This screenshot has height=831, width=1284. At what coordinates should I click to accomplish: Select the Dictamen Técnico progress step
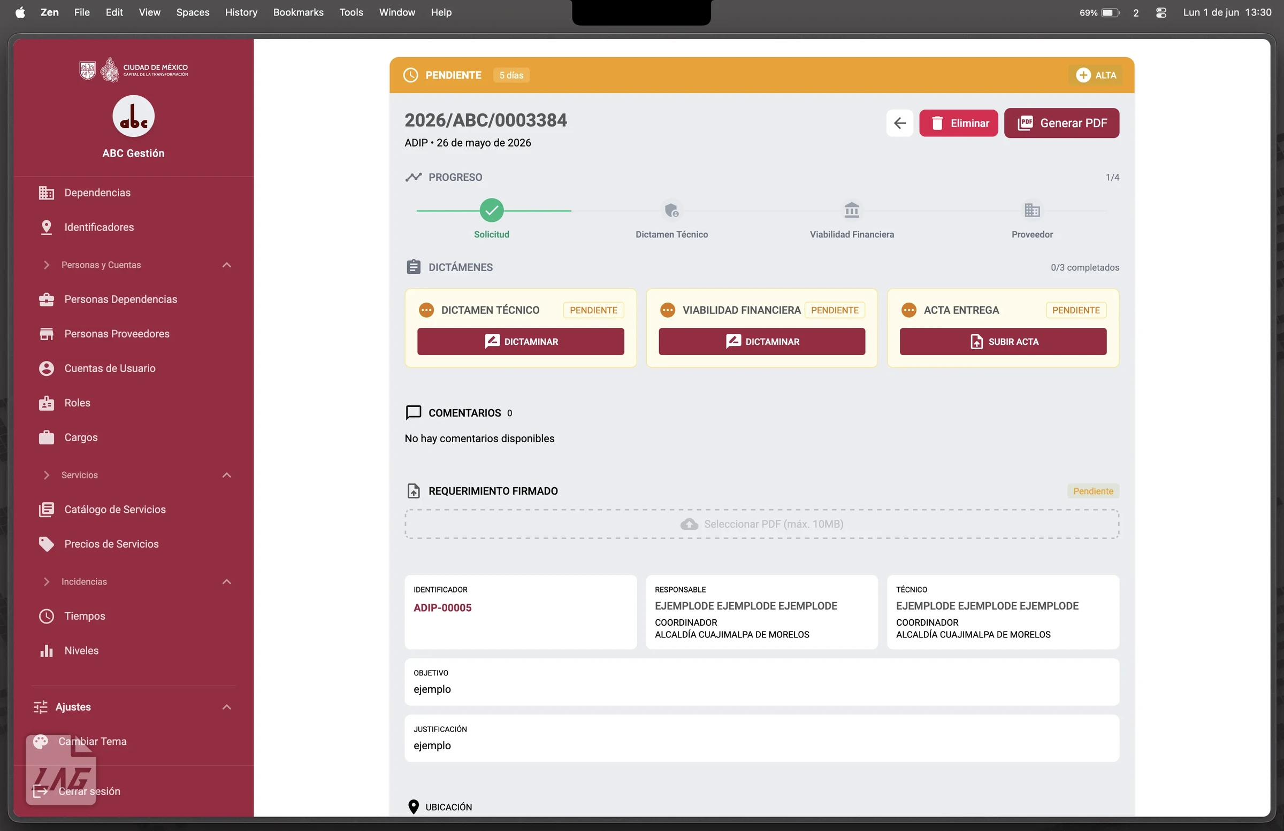tap(671, 210)
